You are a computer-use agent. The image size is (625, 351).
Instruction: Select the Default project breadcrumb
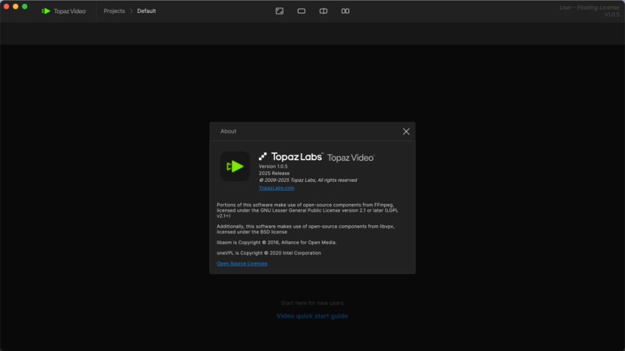[146, 11]
